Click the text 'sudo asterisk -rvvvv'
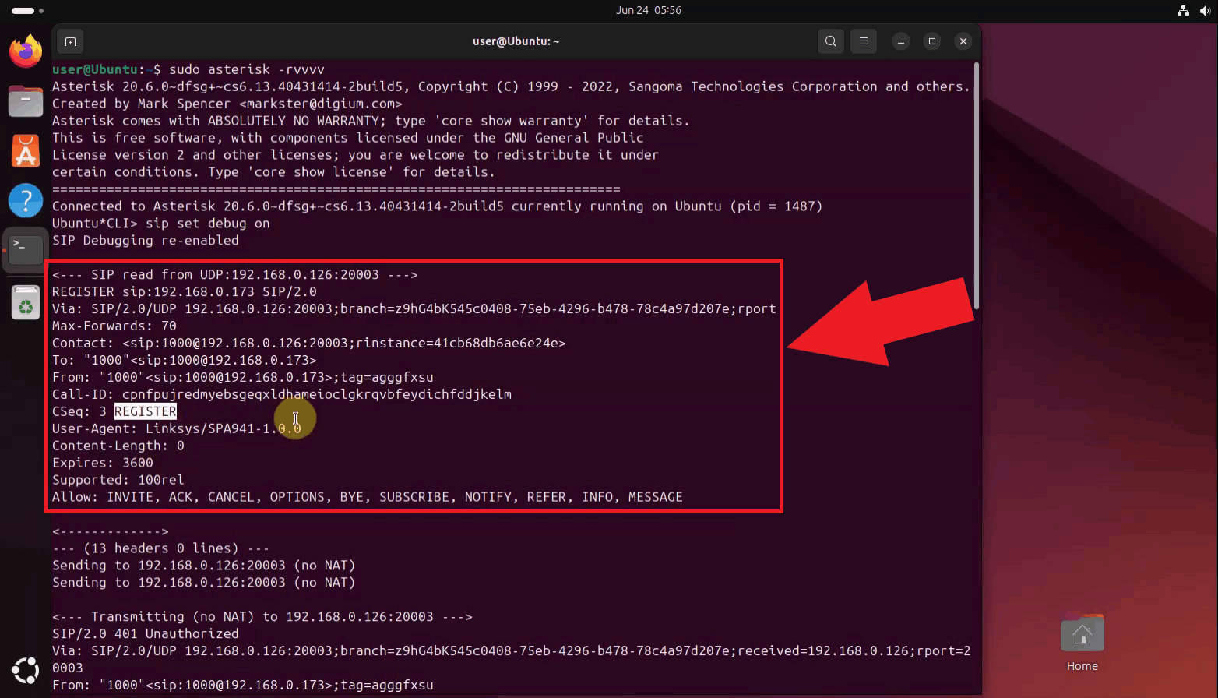1218x698 pixels. (247, 69)
